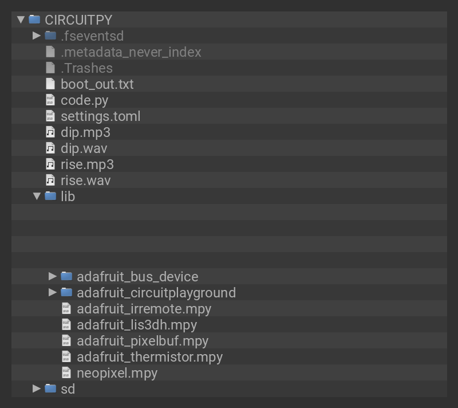Select the rise.mp3 file name

pos(87,164)
